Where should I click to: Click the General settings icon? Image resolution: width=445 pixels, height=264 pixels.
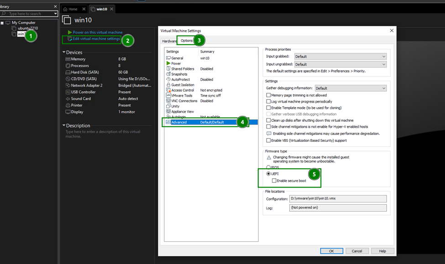[x=168, y=58]
